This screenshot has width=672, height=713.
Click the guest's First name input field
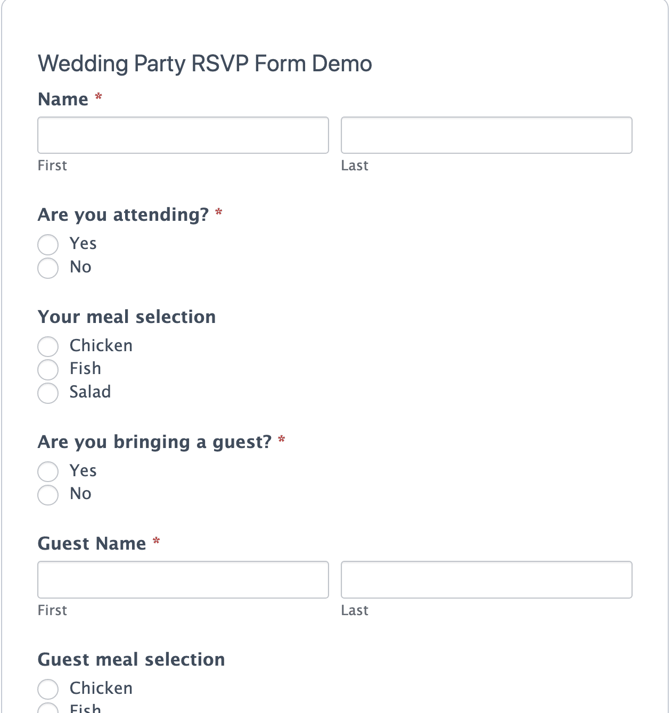(183, 579)
